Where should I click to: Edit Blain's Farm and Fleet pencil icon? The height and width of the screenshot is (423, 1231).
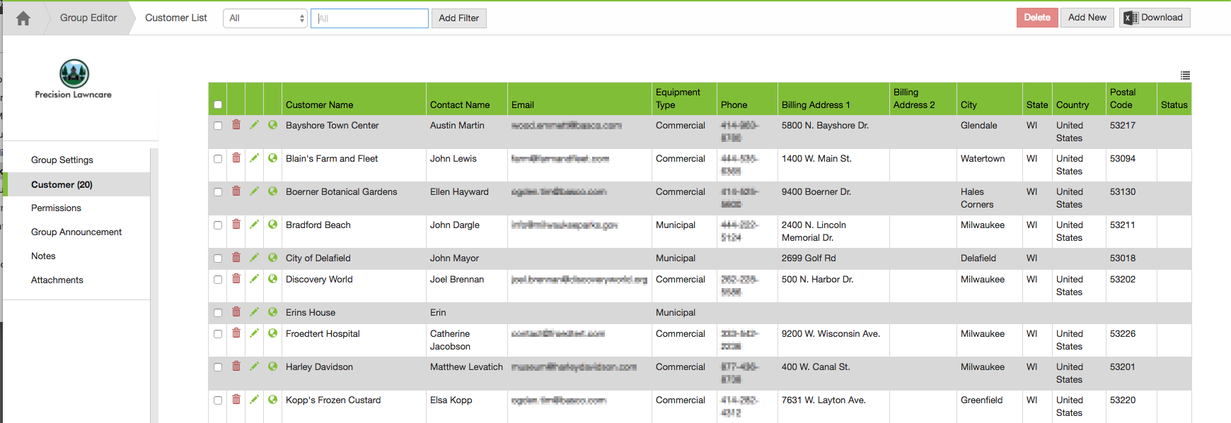click(254, 158)
